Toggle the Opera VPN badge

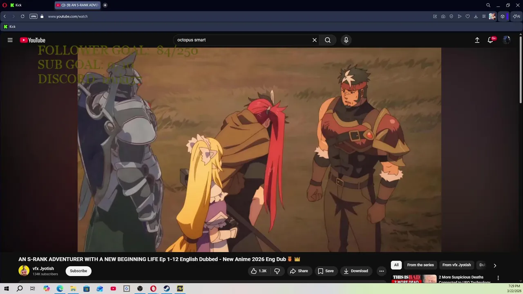coord(34,16)
